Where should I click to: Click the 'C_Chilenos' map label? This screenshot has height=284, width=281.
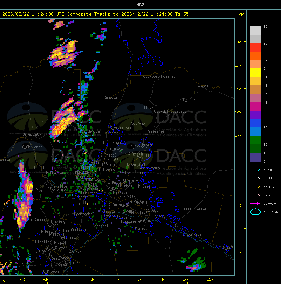pyautogui.click(x=32, y=147)
